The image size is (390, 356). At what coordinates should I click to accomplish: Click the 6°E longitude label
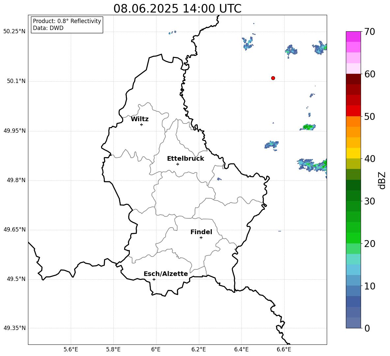point(156,349)
